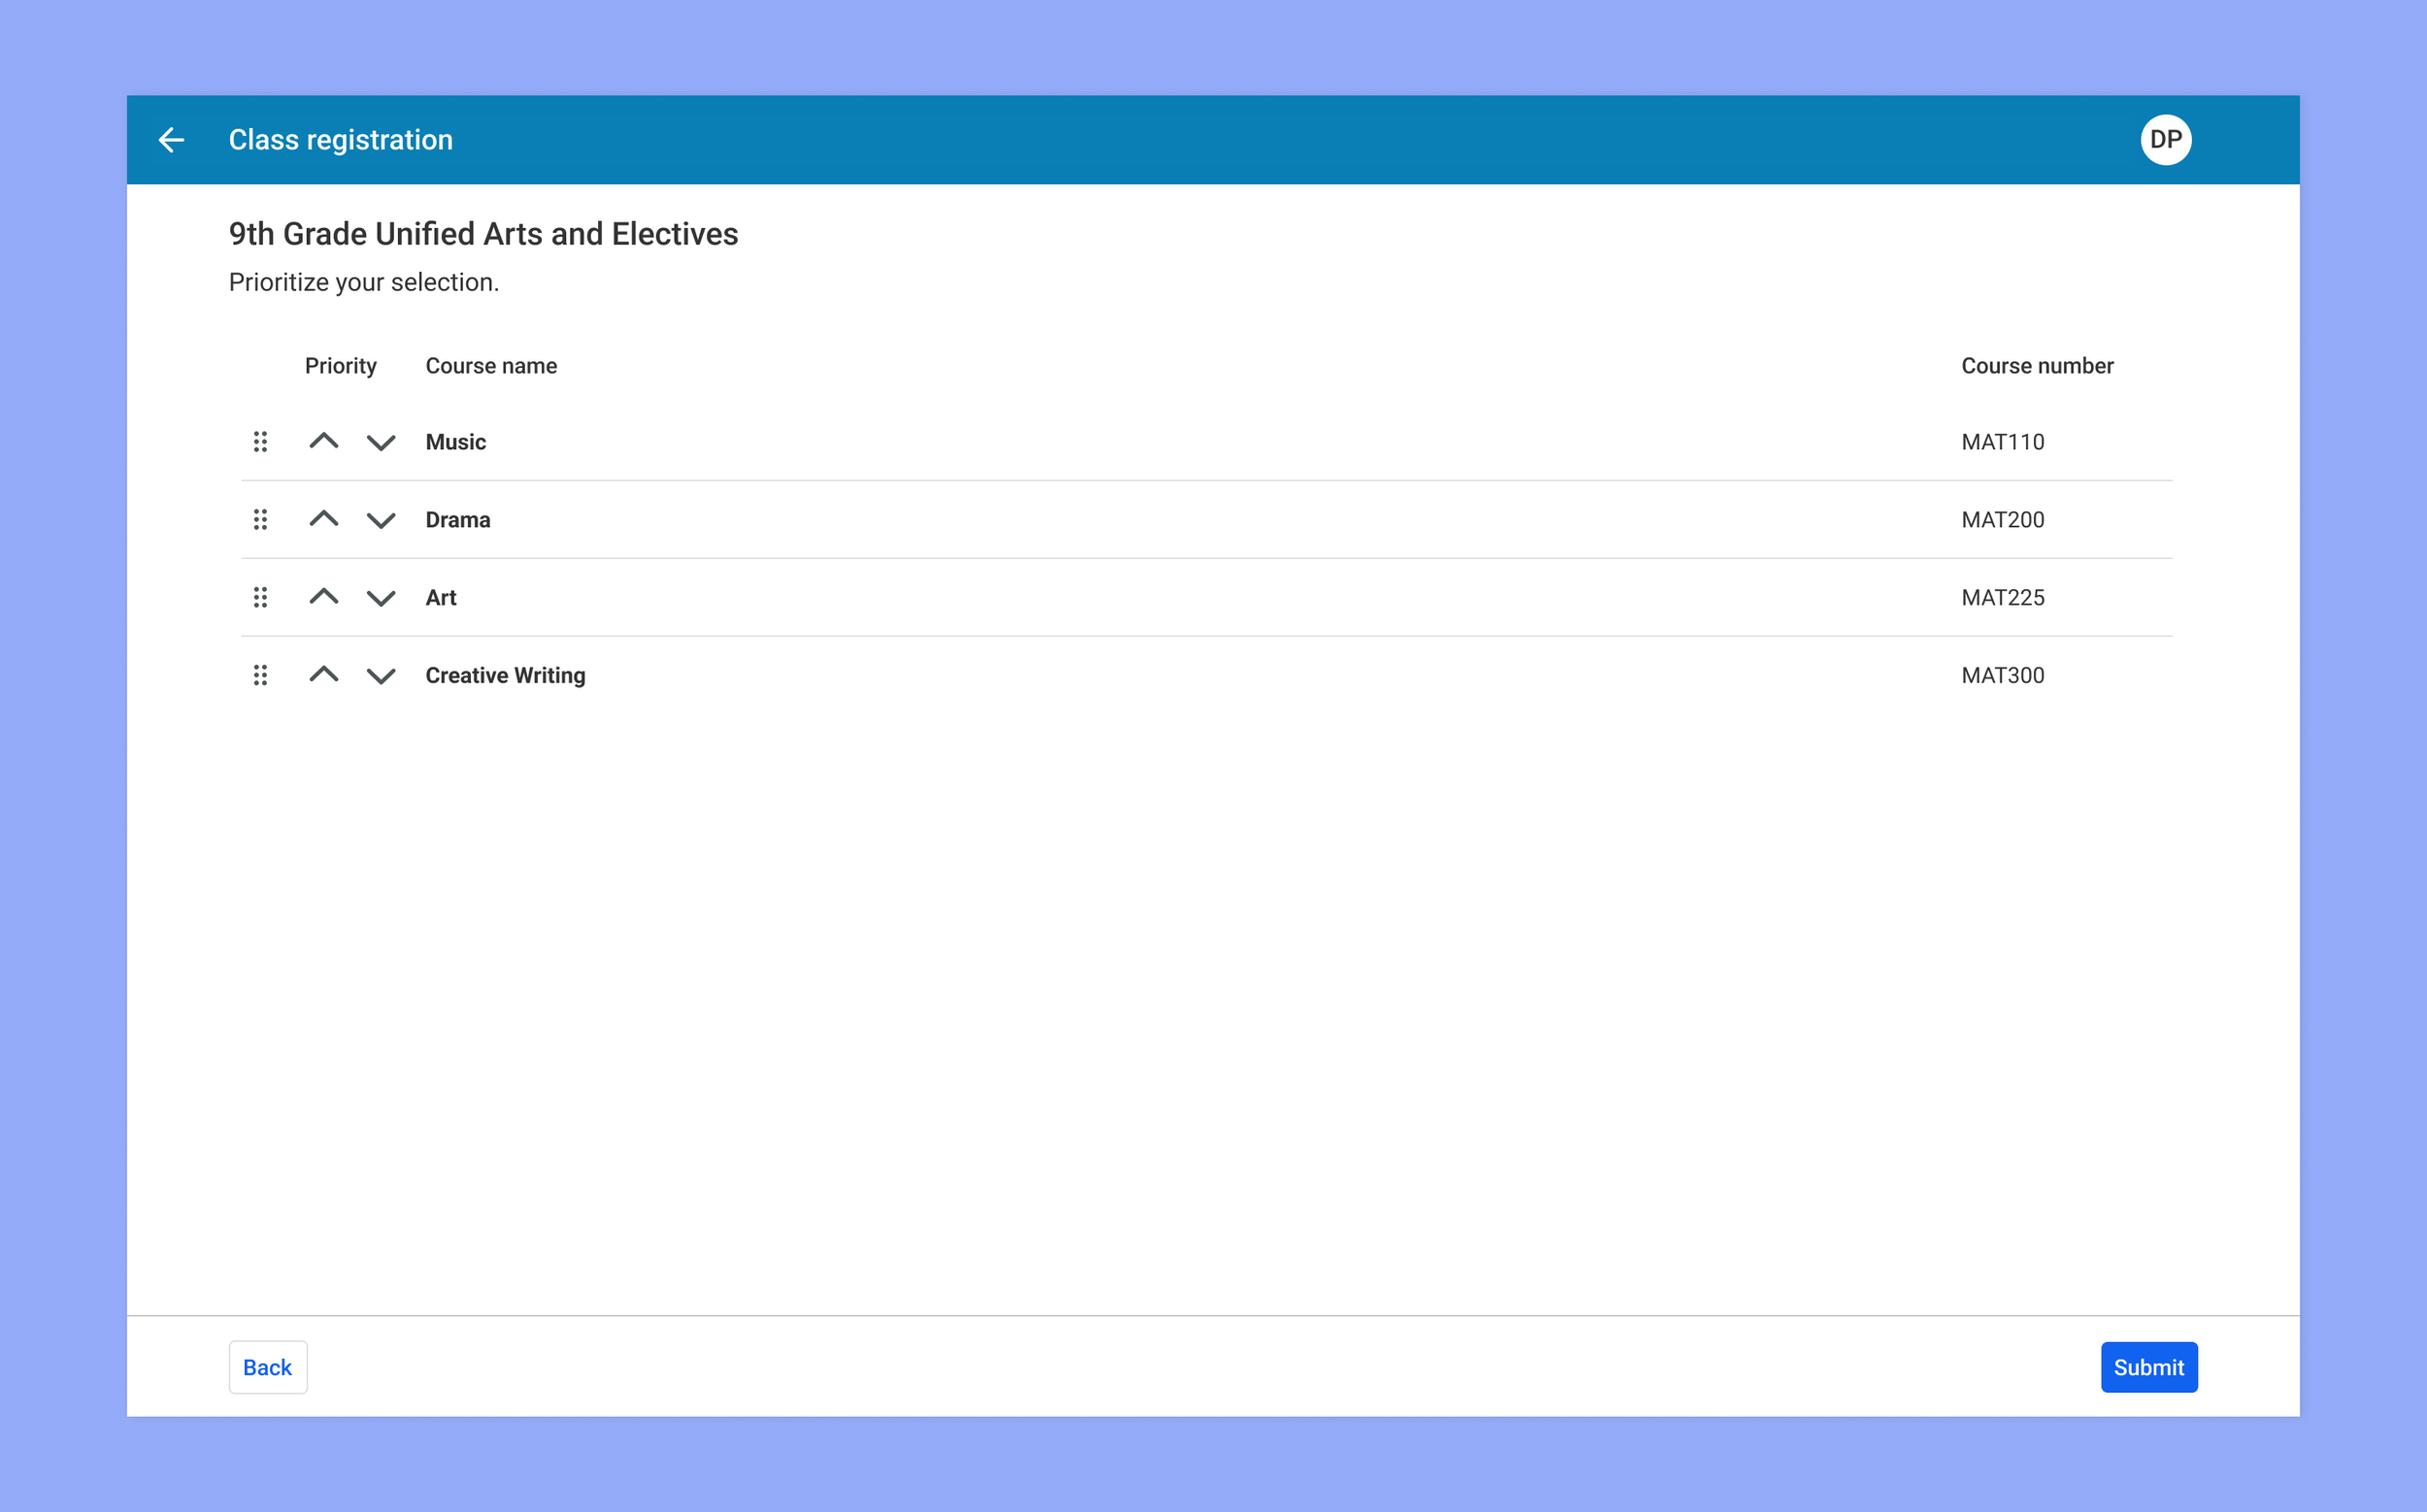Click course number MAT225
2427x1512 pixels.
tap(2002, 598)
